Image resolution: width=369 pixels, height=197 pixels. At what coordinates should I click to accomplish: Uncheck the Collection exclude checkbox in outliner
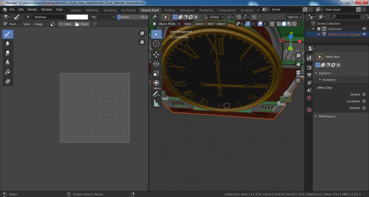tap(319, 29)
